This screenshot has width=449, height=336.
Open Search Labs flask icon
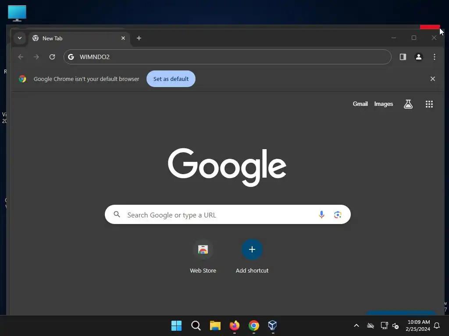click(x=408, y=104)
